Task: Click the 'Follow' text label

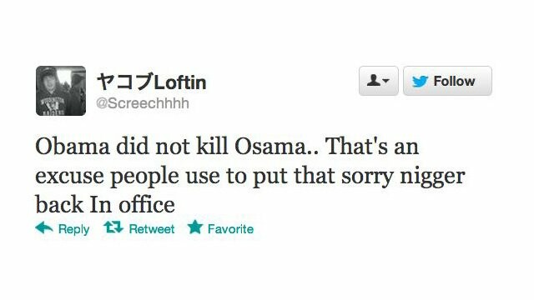Action: point(454,82)
